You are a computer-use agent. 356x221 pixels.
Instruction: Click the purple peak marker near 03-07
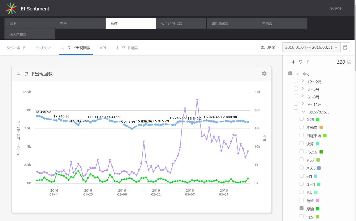pos(197,99)
